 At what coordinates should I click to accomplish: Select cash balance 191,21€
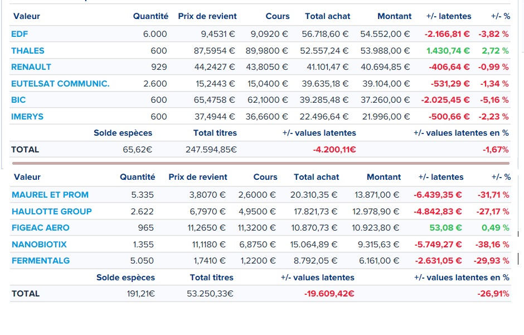point(141,294)
